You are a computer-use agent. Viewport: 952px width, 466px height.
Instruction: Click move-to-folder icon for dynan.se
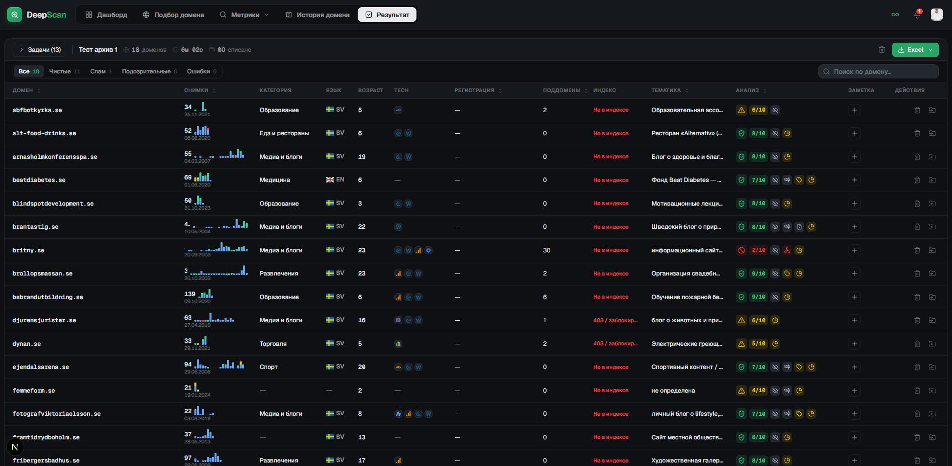coord(932,344)
